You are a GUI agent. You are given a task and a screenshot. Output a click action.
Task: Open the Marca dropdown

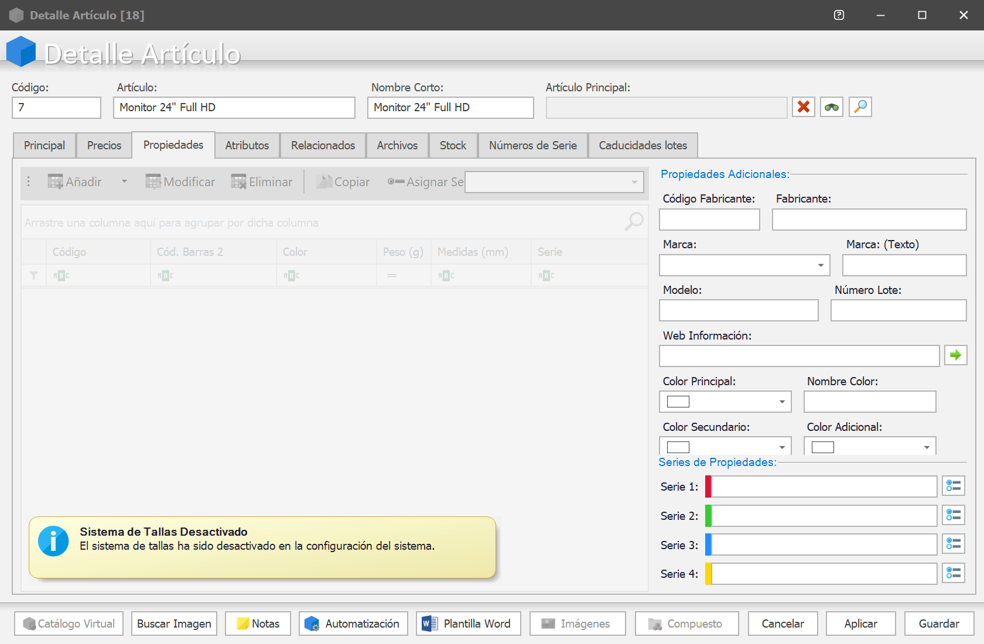tap(821, 265)
